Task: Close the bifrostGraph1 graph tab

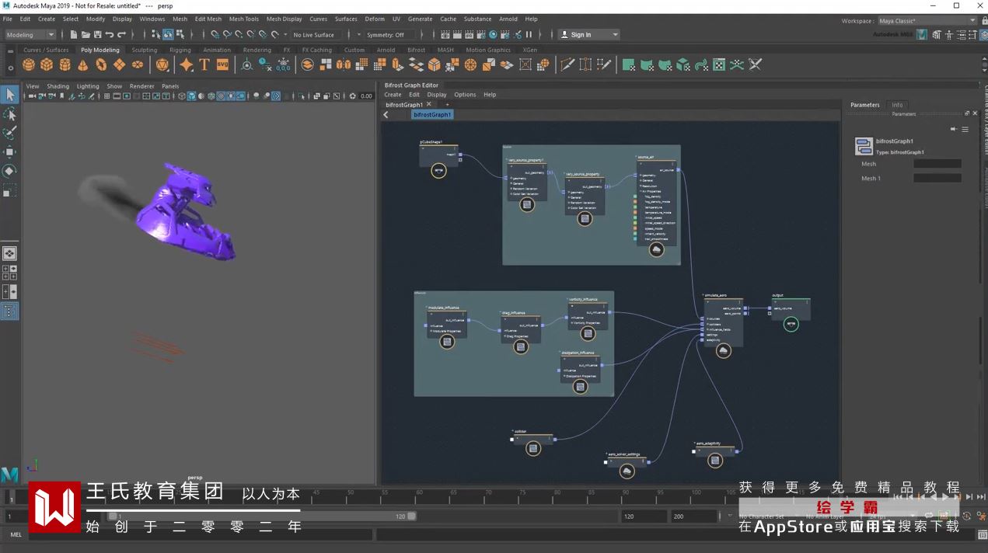Action: click(x=428, y=104)
